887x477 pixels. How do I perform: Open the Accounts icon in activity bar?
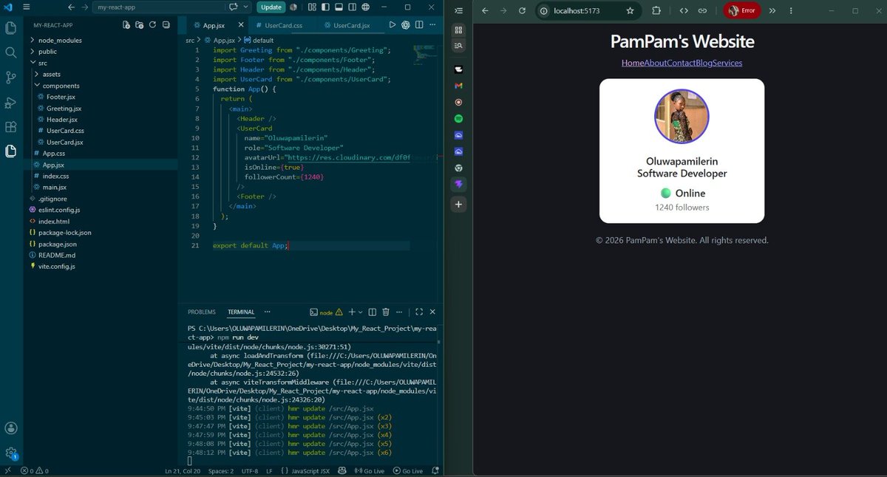pyautogui.click(x=10, y=428)
